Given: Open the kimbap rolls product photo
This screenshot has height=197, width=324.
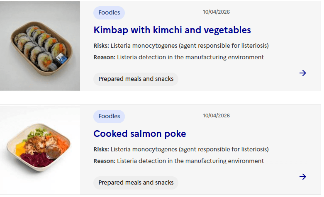Looking at the screenshot, I should tap(40, 46).
